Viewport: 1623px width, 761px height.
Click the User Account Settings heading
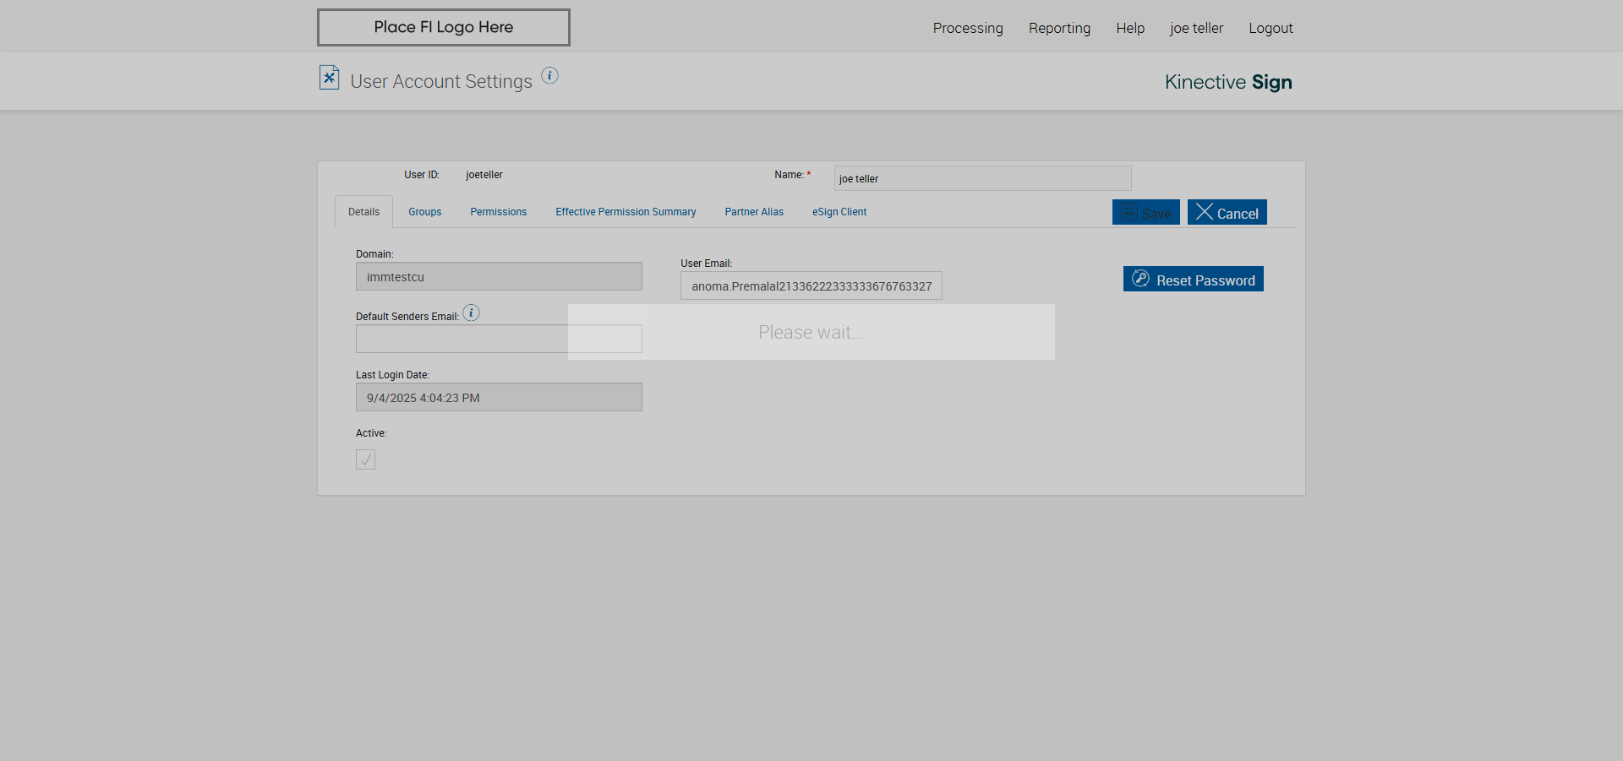coord(441,81)
